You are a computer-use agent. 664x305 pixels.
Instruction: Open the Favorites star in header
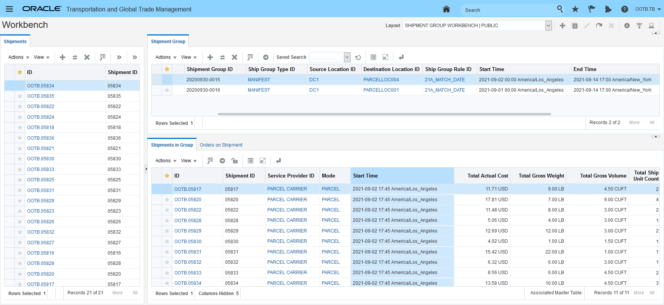(x=575, y=9)
